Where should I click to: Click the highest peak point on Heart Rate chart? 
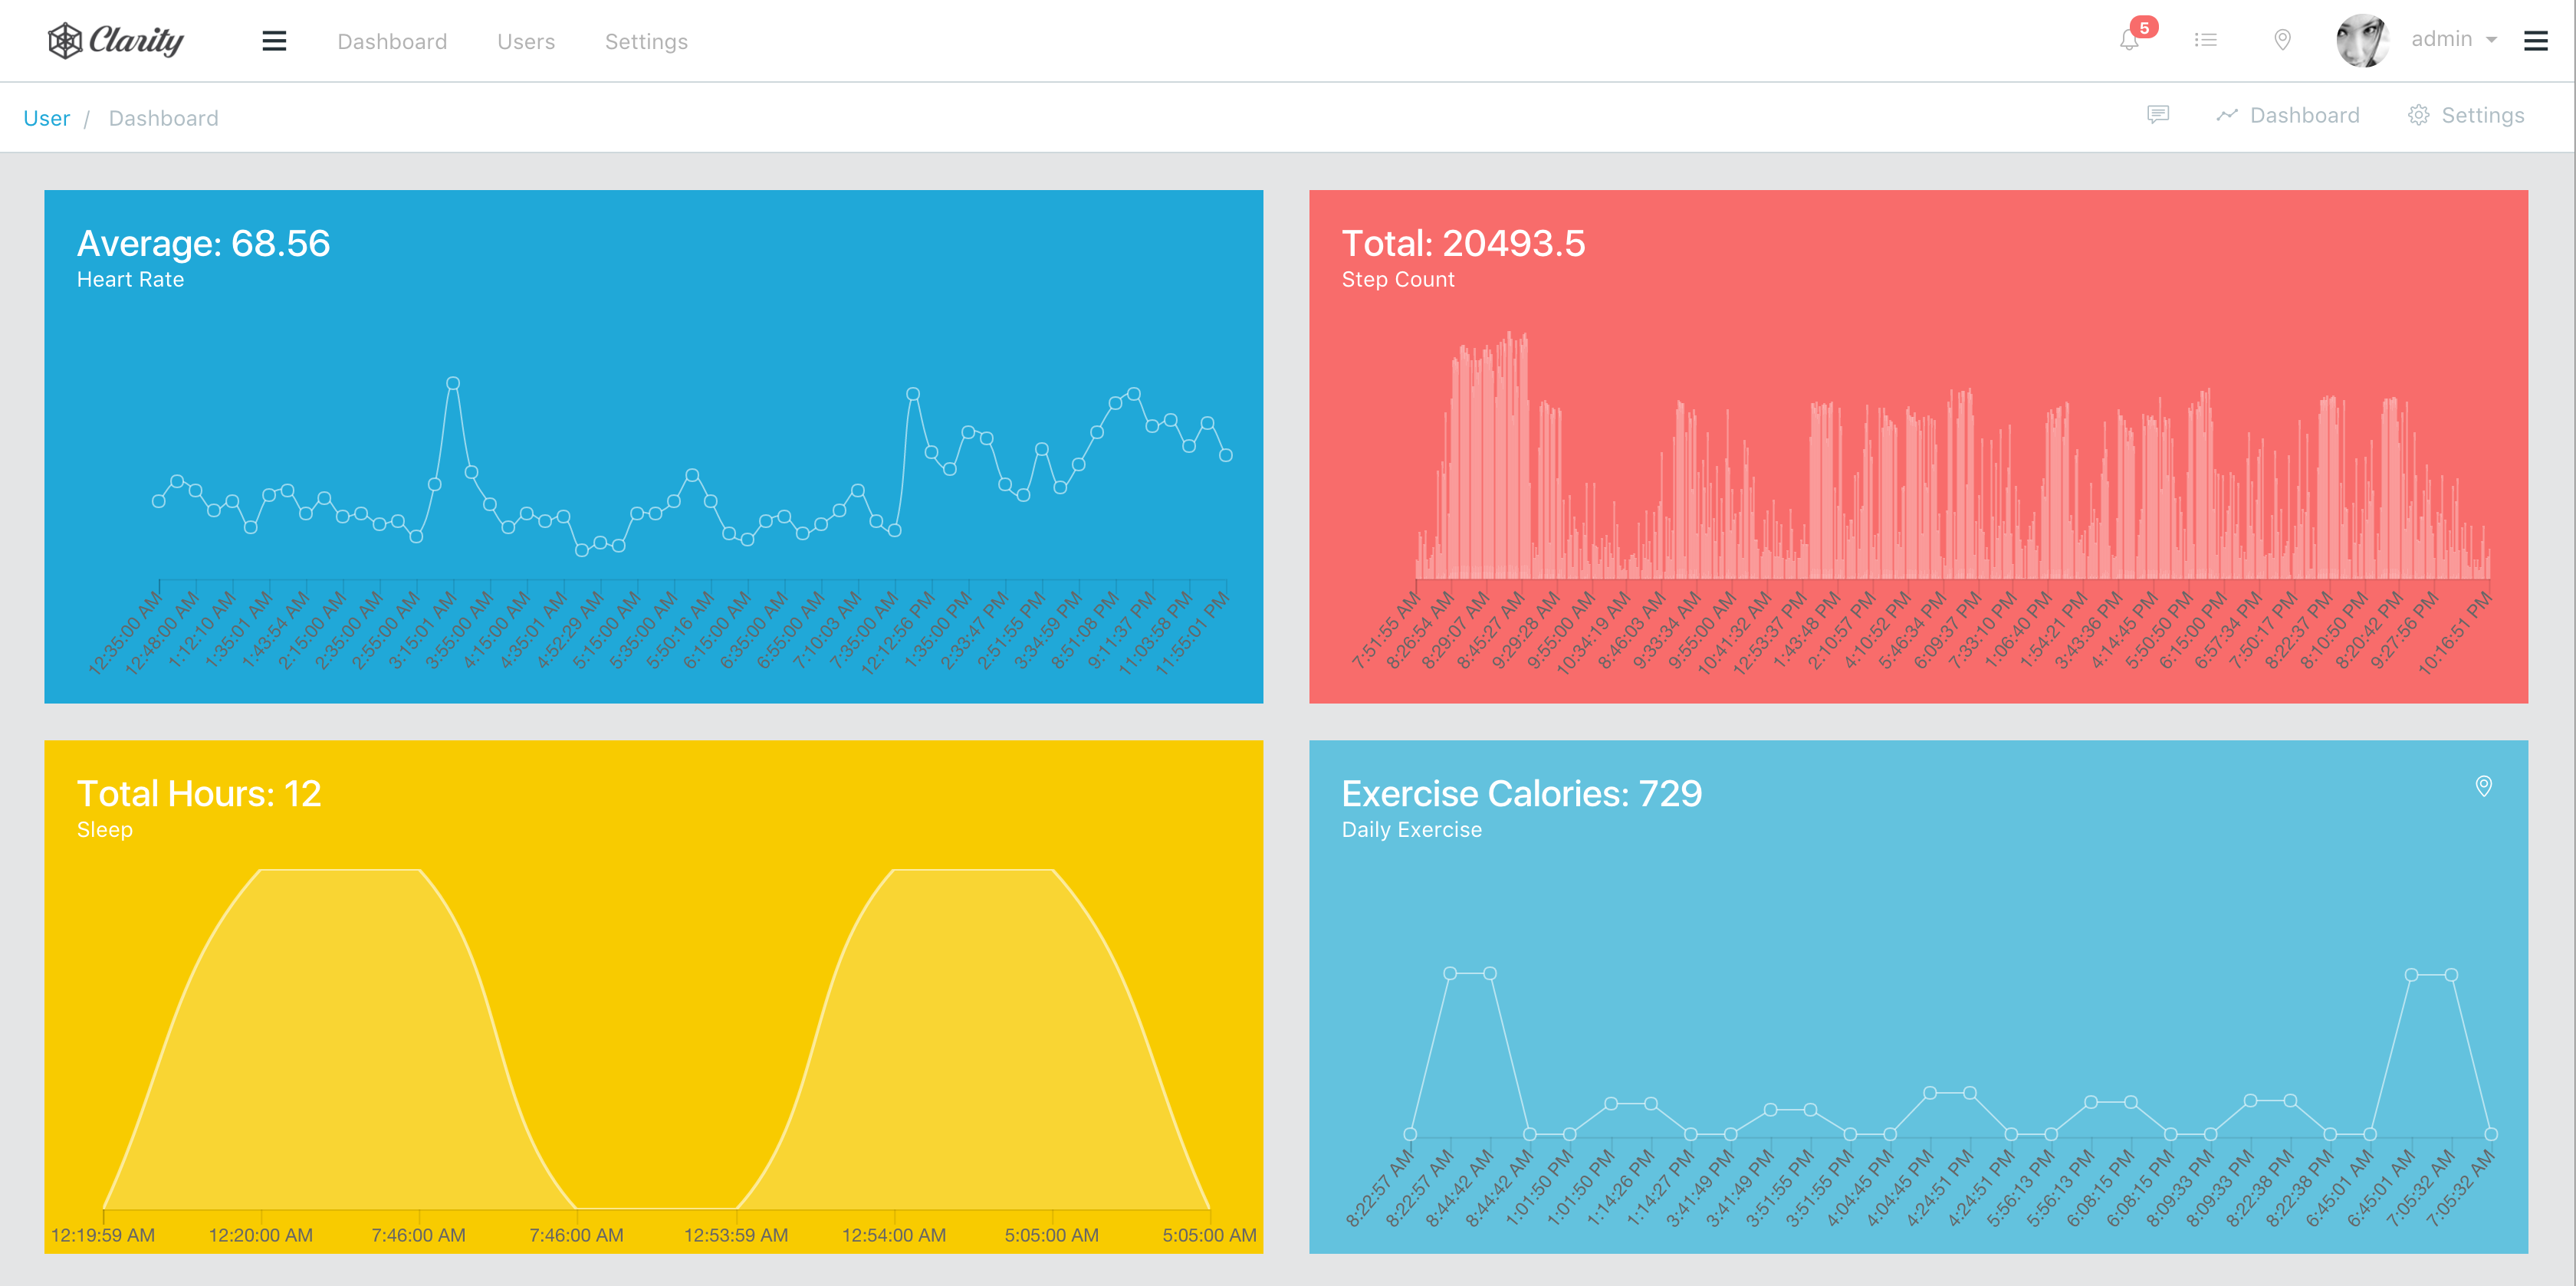click(x=453, y=383)
